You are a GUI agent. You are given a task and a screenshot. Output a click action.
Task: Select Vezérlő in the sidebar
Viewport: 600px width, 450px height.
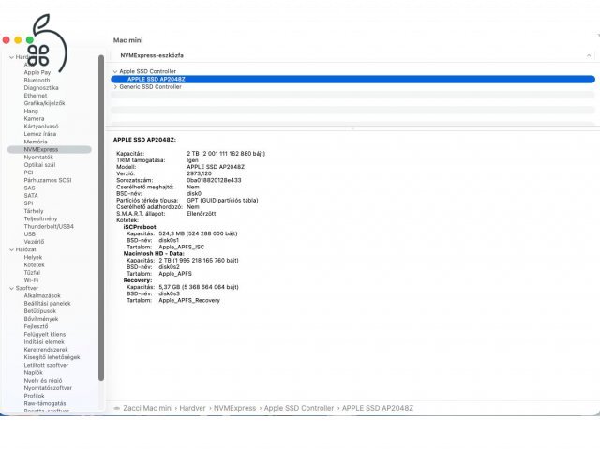(x=34, y=242)
